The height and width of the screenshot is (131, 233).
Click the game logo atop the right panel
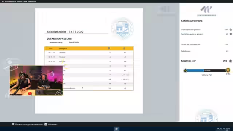(x=206, y=11)
